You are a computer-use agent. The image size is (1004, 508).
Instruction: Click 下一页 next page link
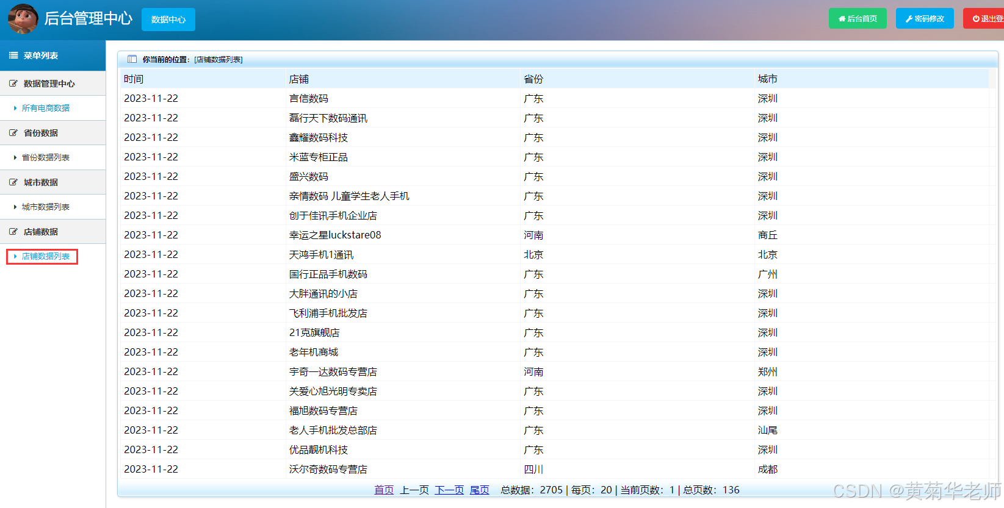(x=449, y=490)
